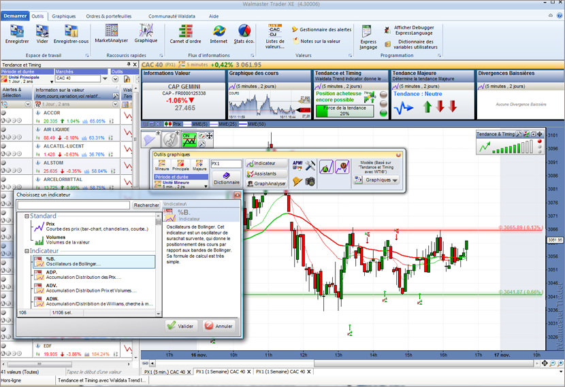The height and width of the screenshot is (387, 565).
Task: Open the 1 Jour, 2 ans column dropdown
Action: [115, 104]
